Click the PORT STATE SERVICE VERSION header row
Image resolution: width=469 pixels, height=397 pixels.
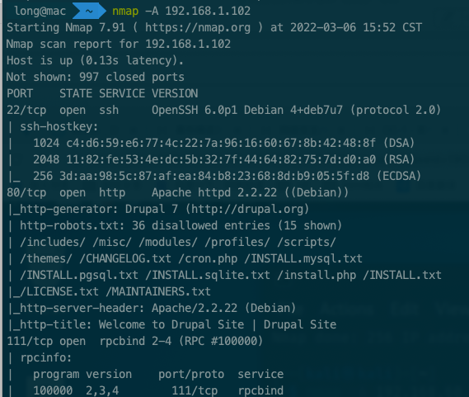pos(102,94)
